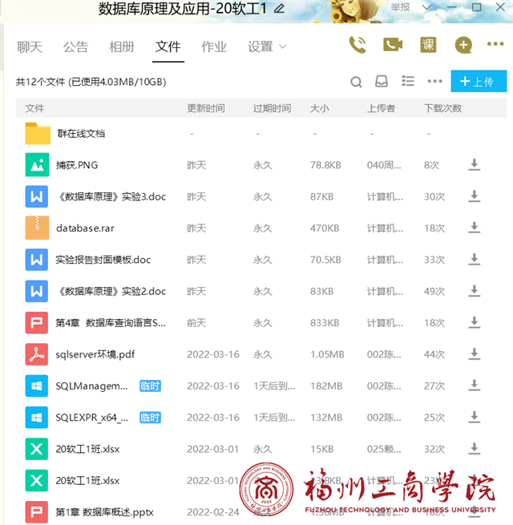Switch to the 聊天 tab

coord(30,46)
